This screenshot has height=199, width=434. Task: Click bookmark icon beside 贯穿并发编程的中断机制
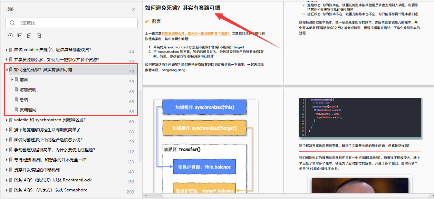[x=11, y=170]
